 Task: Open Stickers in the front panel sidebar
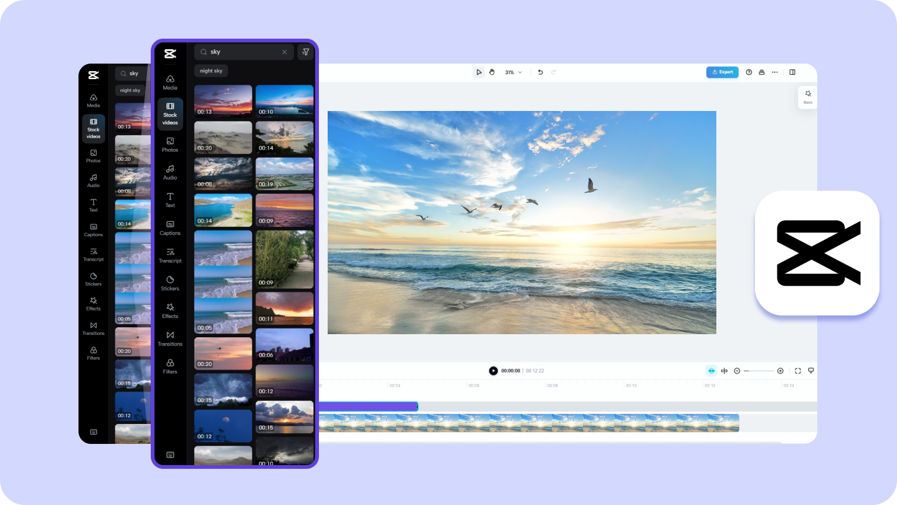coord(170,284)
